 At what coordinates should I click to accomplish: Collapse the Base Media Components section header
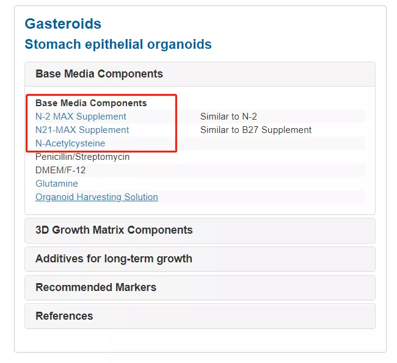click(x=99, y=74)
